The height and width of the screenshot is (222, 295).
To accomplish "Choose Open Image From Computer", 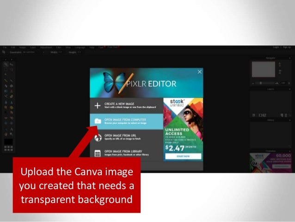I will click(126, 121).
